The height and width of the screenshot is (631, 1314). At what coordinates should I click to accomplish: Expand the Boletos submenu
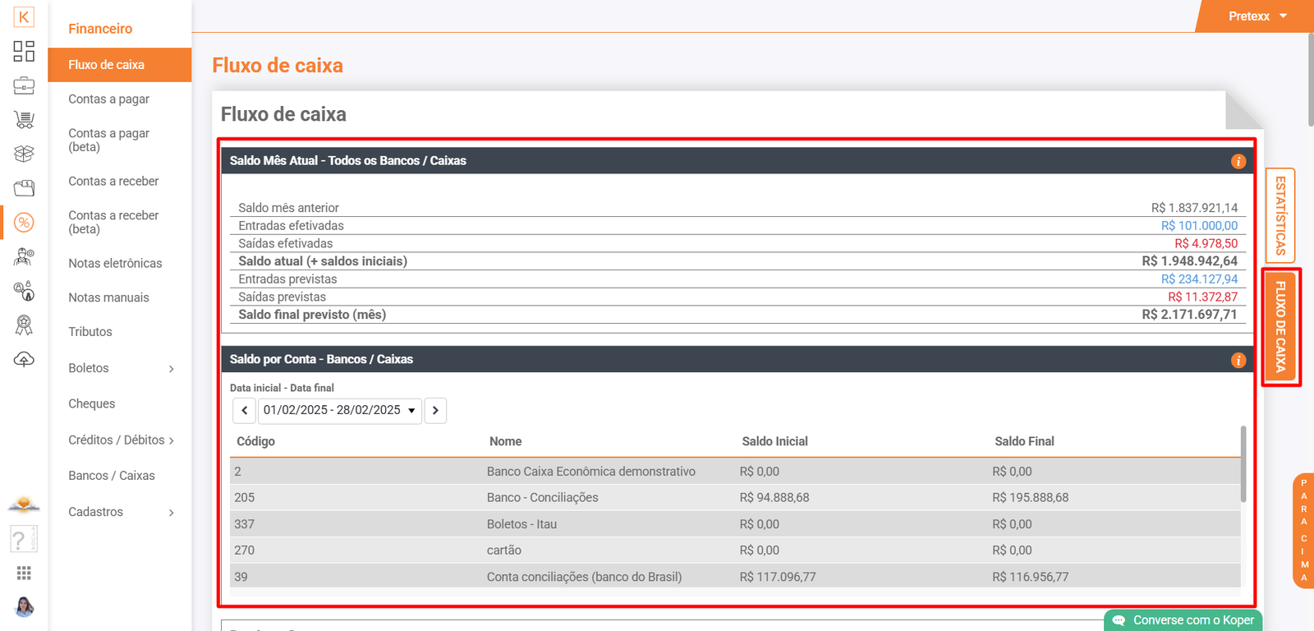[121, 368]
